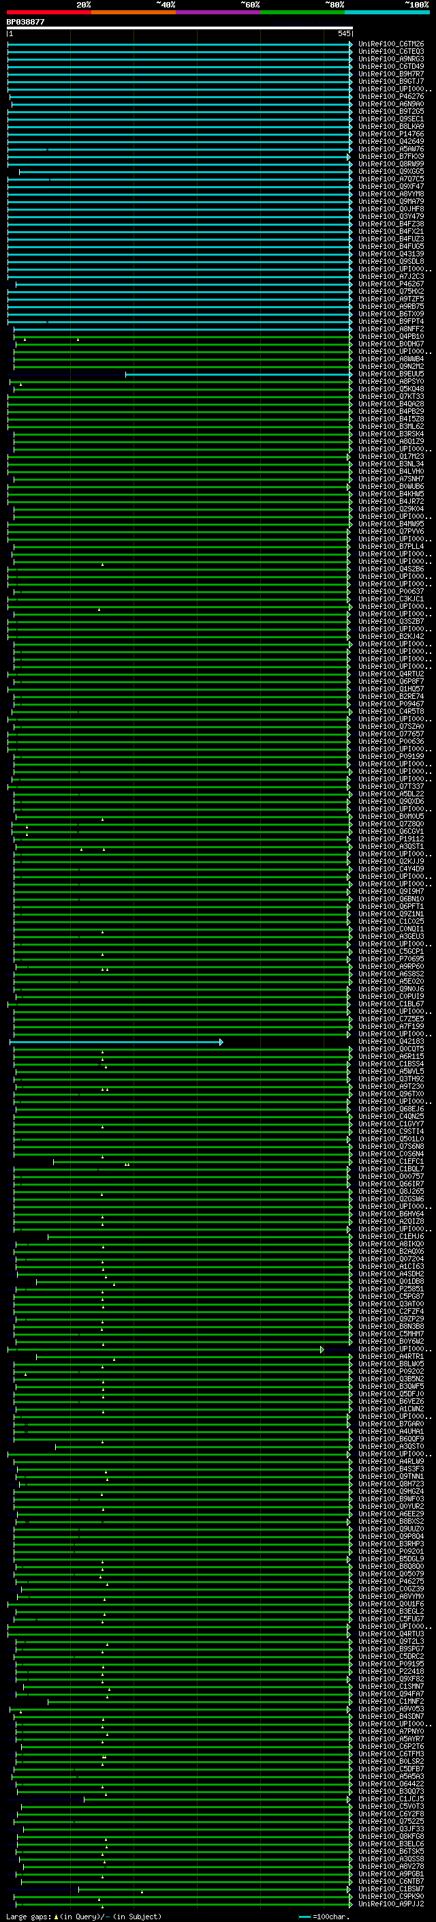436x1922 pixels.
Task: Select hit label UniRef100_C1EFC1
Action: (391, 1162)
